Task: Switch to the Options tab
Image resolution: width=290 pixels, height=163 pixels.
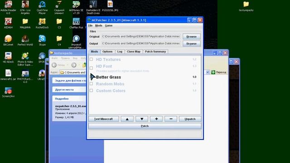Action: tap(107, 52)
